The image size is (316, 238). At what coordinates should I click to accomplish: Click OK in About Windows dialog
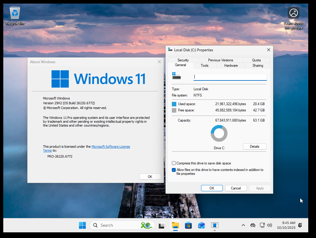tap(150, 177)
